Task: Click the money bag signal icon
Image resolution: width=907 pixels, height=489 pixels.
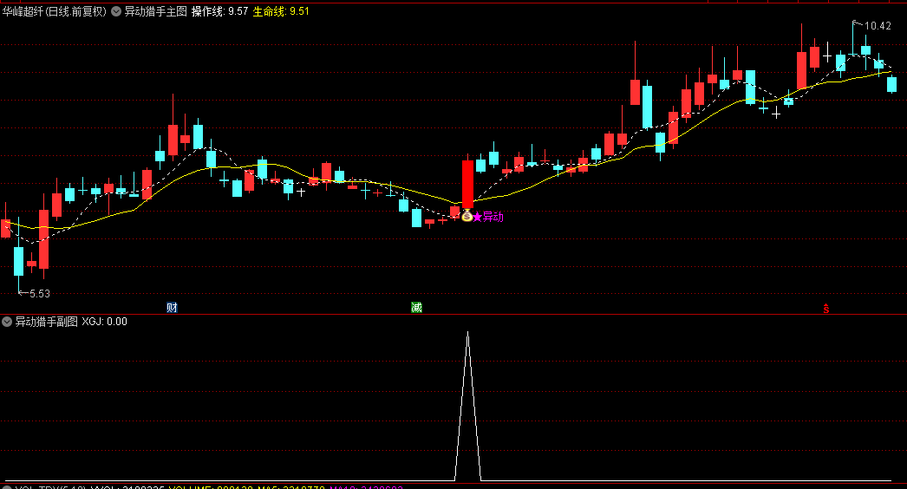Action: pos(467,216)
